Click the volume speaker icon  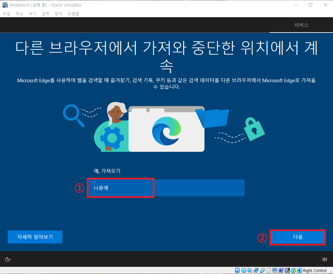(325, 259)
